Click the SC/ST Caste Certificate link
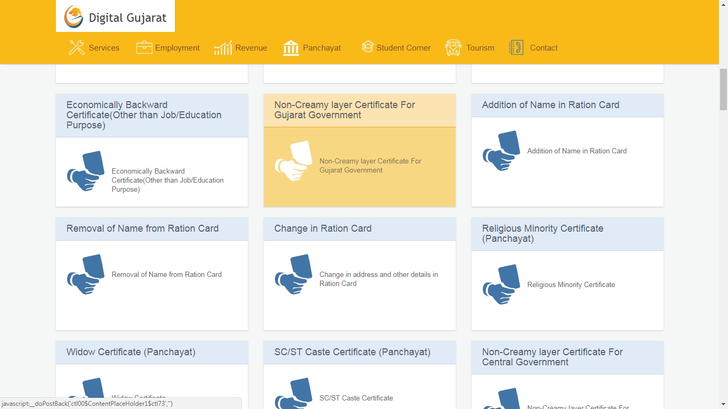The image size is (728, 409). [356, 398]
